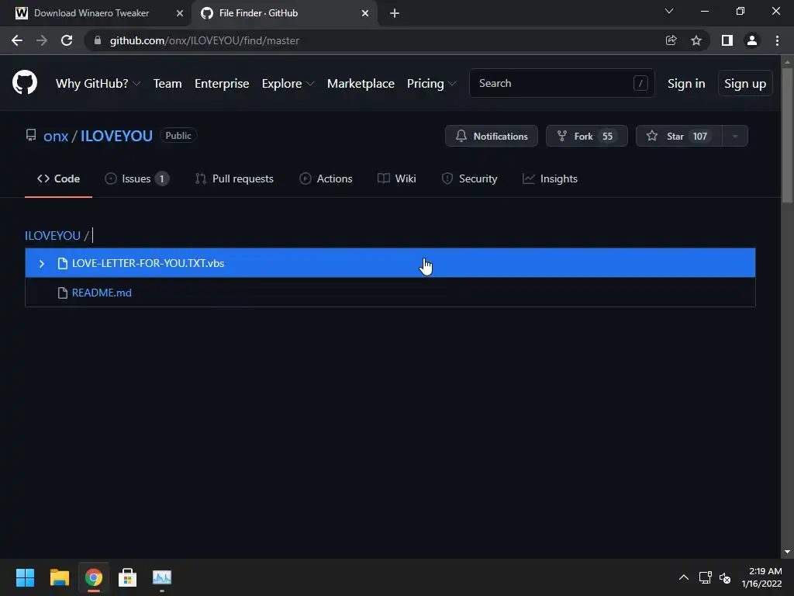Open the Team page link
This screenshot has height=596, width=794.
(167, 84)
